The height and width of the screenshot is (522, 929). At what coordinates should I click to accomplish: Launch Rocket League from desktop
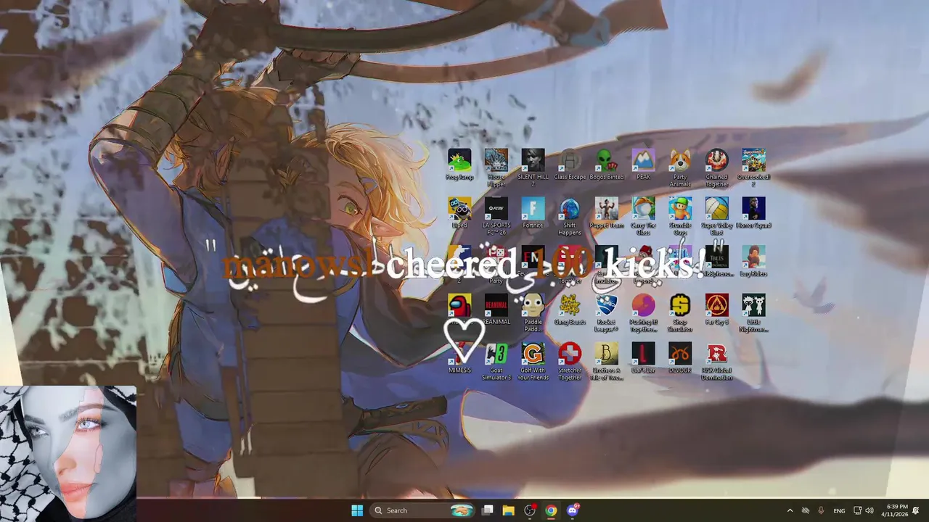tap(607, 313)
